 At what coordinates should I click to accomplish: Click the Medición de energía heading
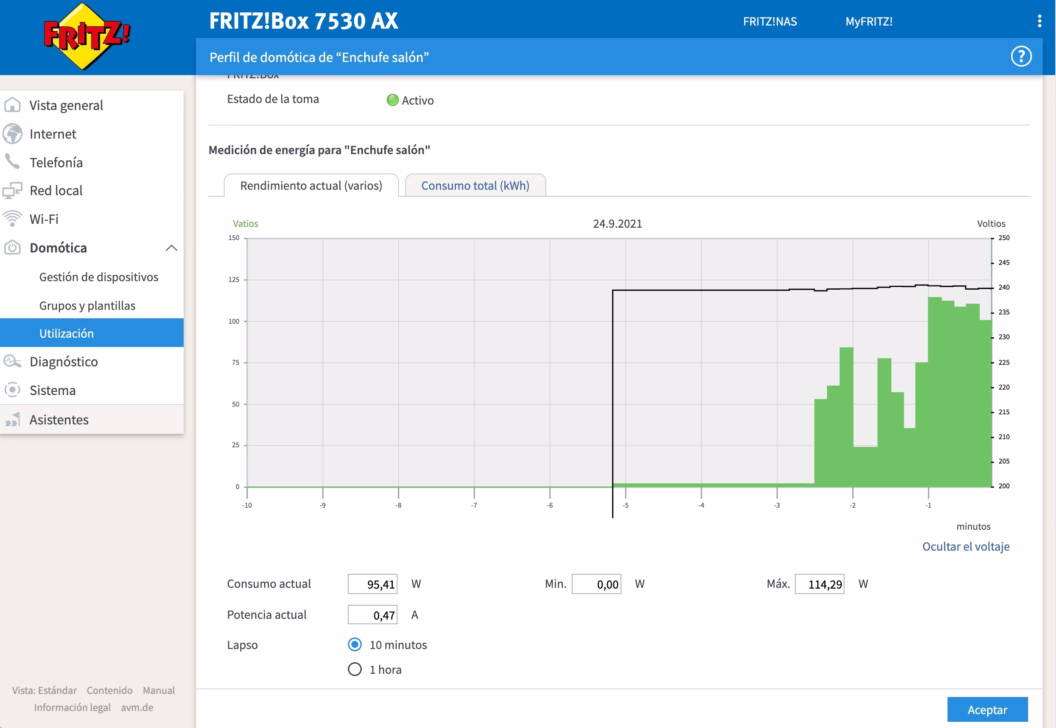pos(320,149)
